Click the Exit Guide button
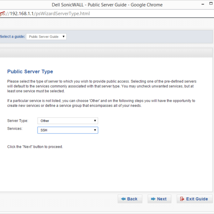Viewport: 214px width, 214px height. click(x=195, y=199)
